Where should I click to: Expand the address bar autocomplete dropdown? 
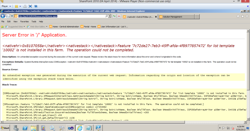tap(110, 16)
